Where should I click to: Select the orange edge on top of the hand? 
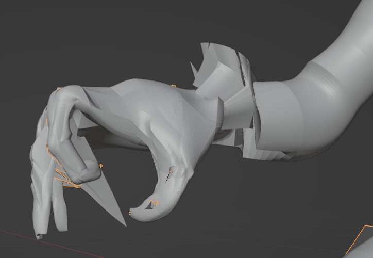coord(174,86)
